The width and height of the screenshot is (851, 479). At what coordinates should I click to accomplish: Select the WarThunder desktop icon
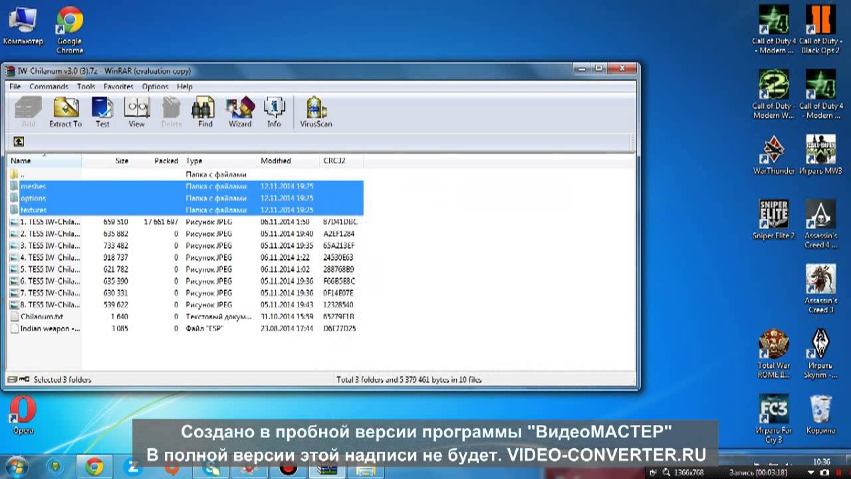pos(773,155)
